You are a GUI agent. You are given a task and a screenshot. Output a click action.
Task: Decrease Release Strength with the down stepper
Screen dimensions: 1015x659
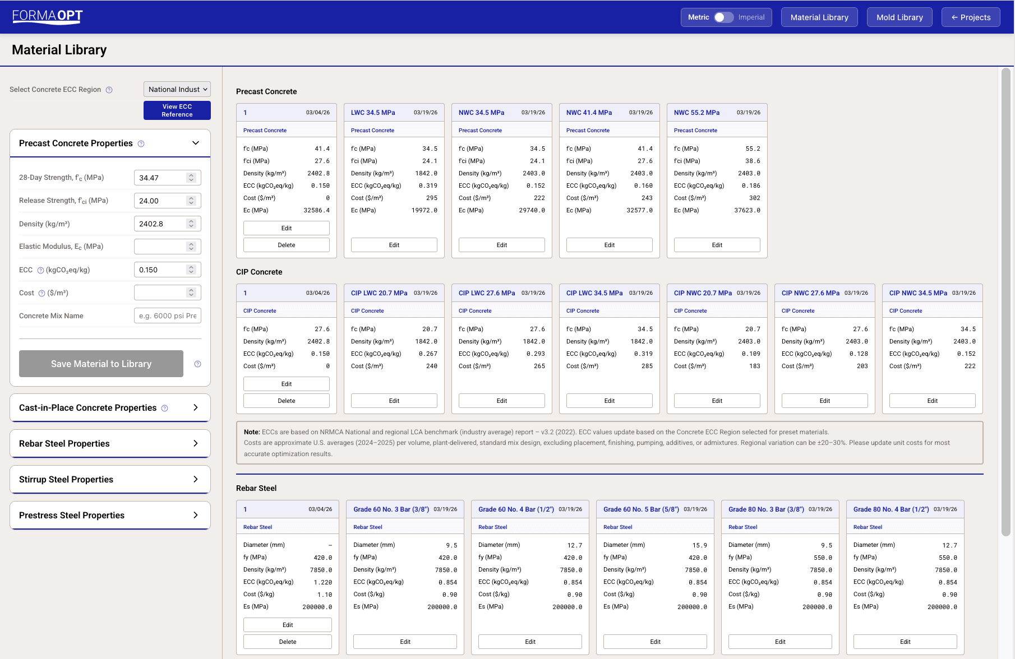click(192, 203)
